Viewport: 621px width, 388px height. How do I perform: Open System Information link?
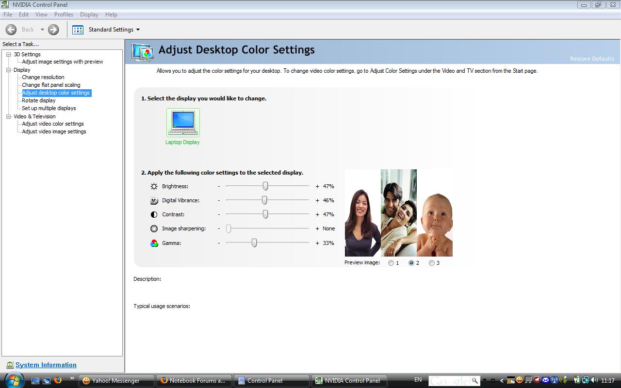tap(46, 365)
